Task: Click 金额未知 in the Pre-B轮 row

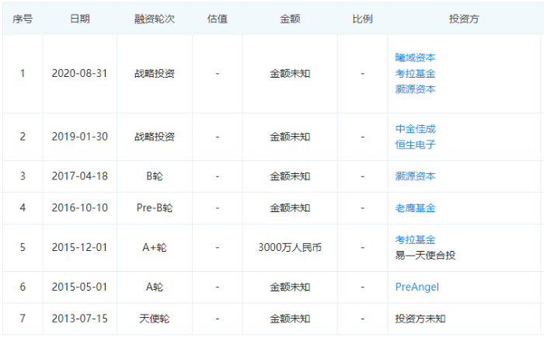Action: (290, 208)
